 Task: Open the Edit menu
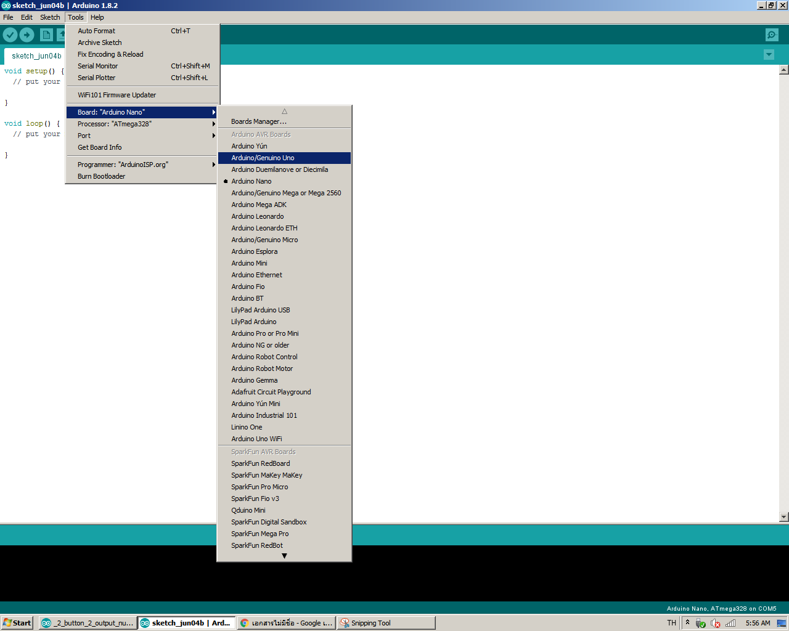27,17
